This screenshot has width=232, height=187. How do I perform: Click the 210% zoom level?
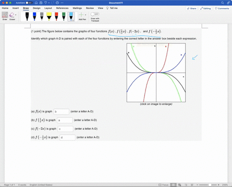click(225, 185)
